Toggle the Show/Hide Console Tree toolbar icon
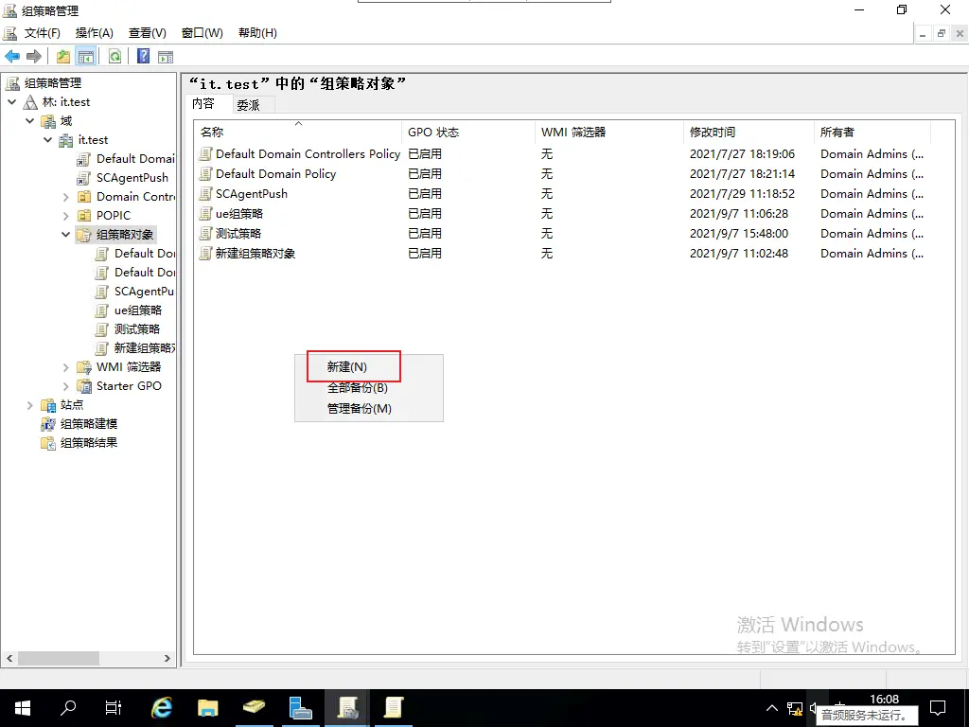The height and width of the screenshot is (727, 969). [85, 57]
